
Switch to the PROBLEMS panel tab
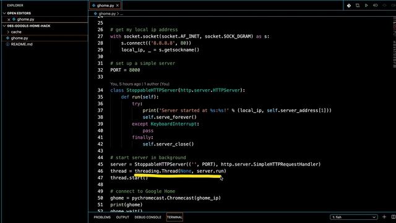pyautogui.click(x=102, y=217)
